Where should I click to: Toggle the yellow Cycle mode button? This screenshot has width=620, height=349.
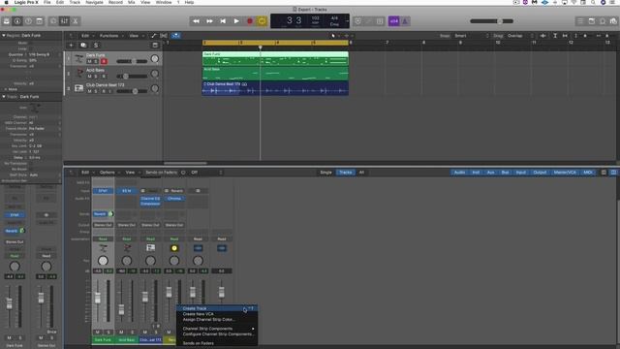(262, 21)
